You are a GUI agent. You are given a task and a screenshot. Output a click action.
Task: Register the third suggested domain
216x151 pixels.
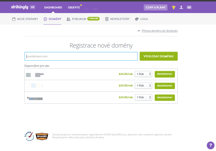(165, 98)
